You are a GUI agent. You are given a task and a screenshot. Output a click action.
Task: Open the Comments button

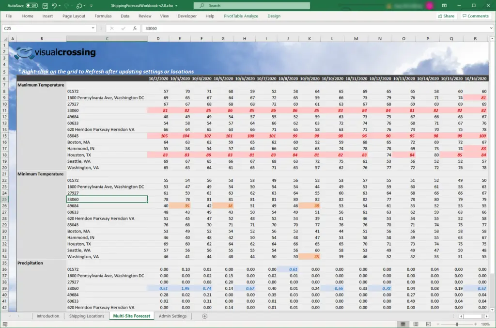coord(475,16)
